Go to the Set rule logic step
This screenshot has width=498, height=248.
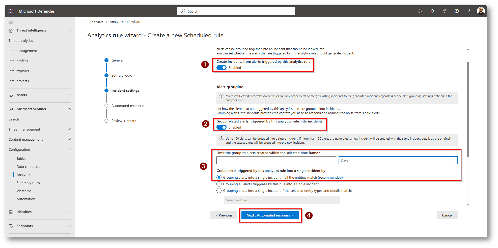click(122, 75)
